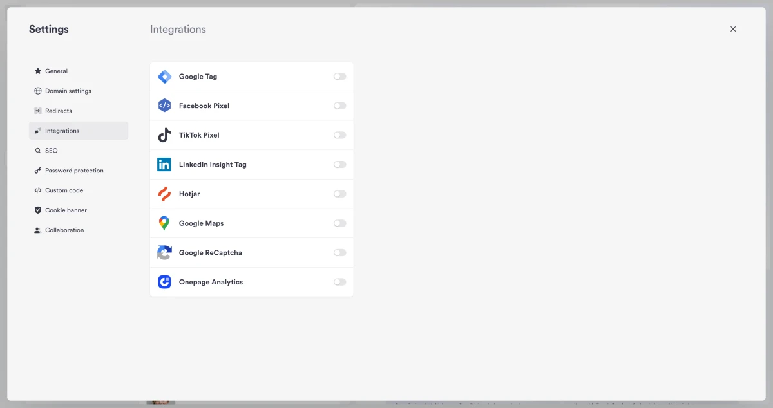Toggle TikTok Pixel integration on

tap(339, 135)
